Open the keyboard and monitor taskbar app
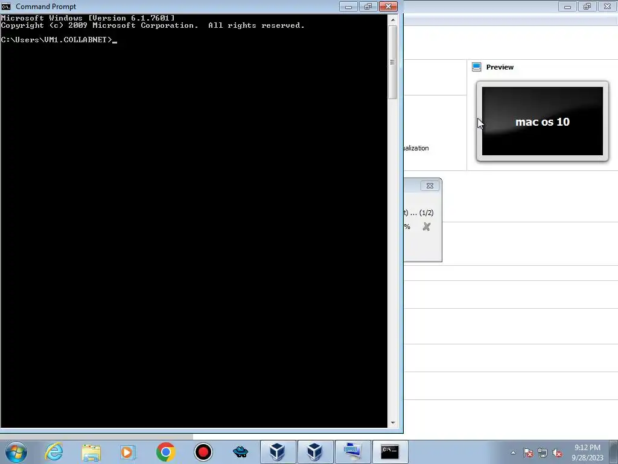Screen dimensions: 618x464 pyautogui.click(x=352, y=452)
